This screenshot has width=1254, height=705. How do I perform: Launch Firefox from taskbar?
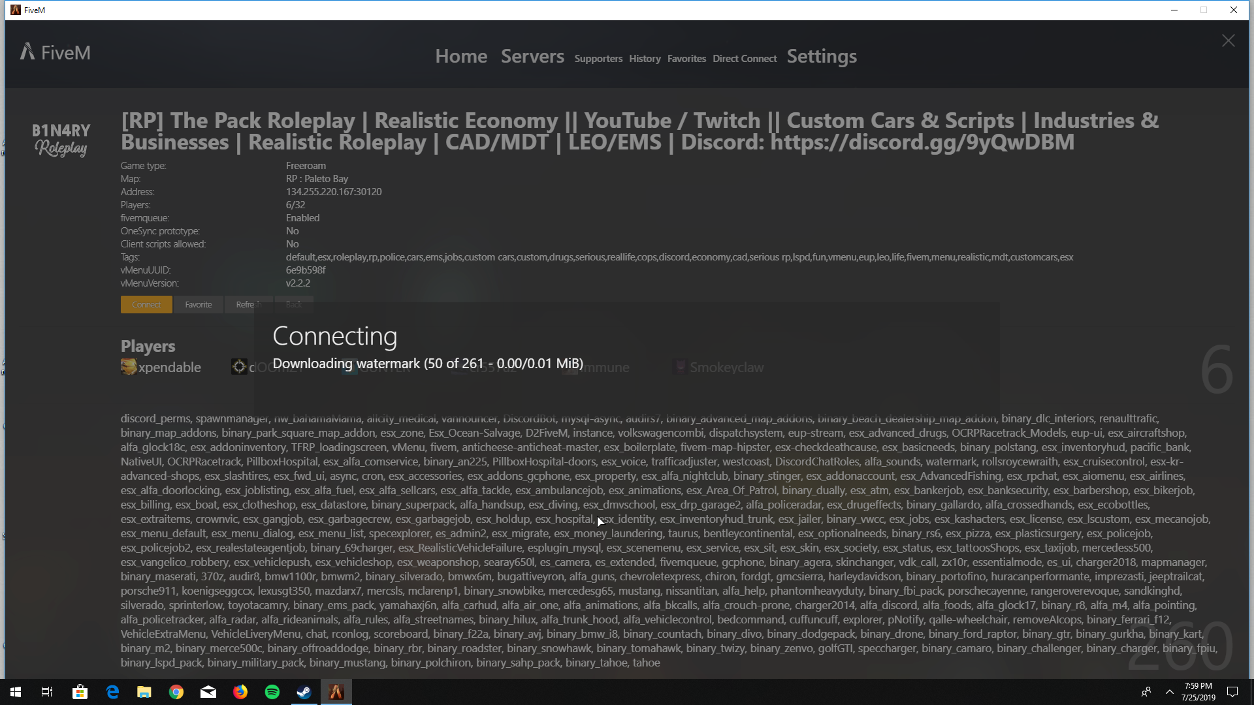[240, 692]
